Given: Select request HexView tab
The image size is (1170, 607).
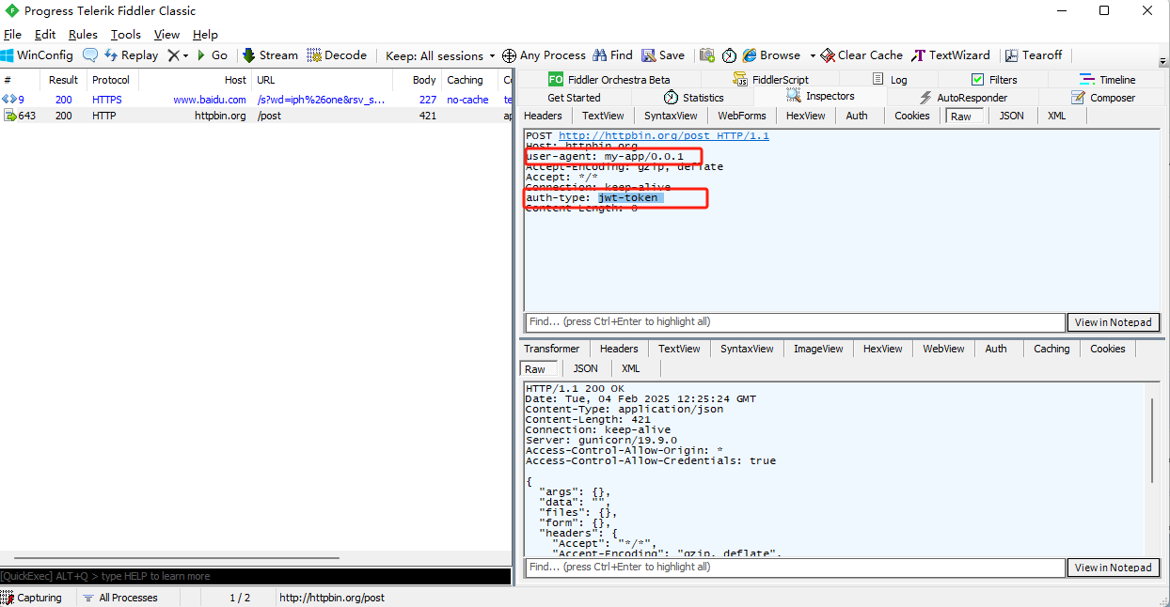Looking at the screenshot, I should tap(805, 116).
